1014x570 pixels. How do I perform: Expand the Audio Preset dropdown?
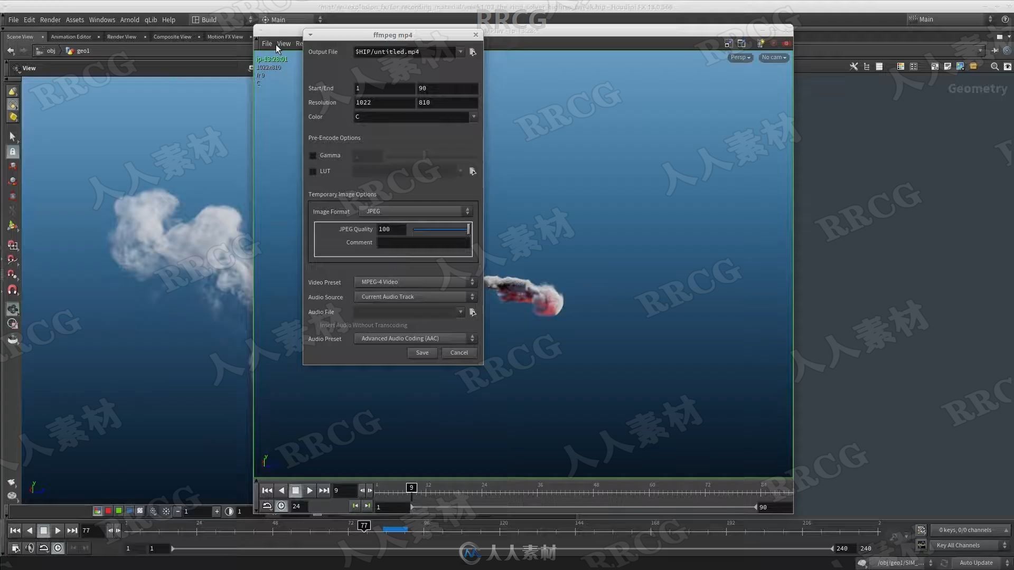(x=472, y=338)
